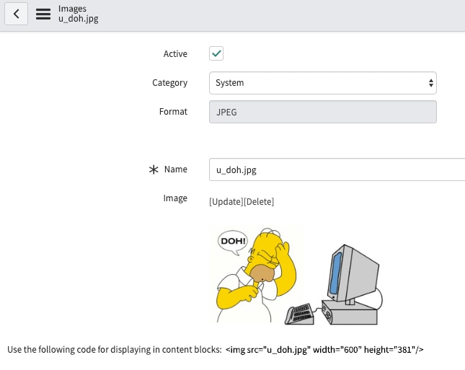465x370 pixels.
Task: Open the Category dropdown showing System
Action: [x=323, y=83]
